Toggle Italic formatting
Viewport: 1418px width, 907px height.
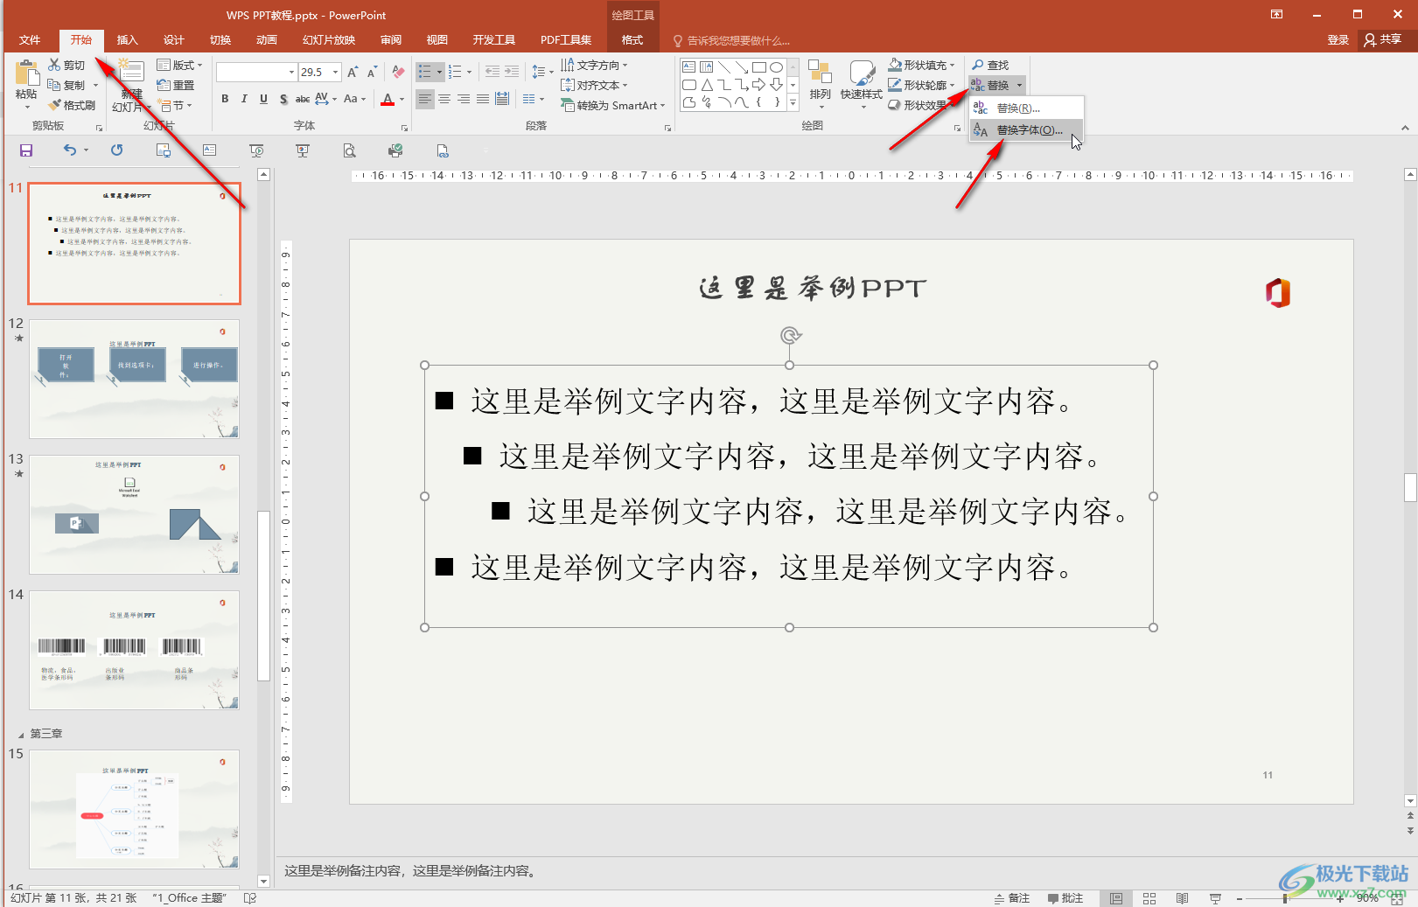click(244, 99)
